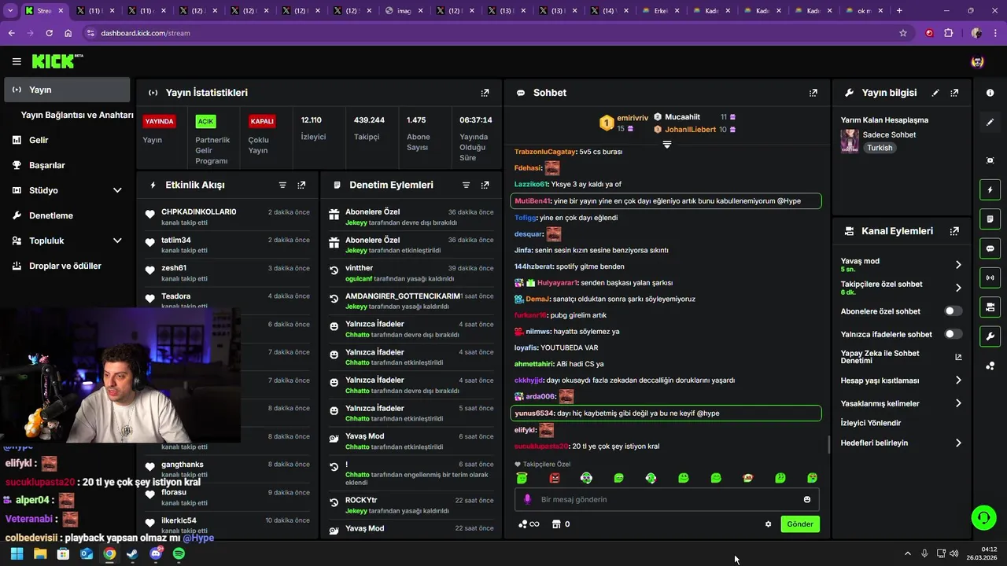Click the chat panel scrollbar
The width and height of the screenshot is (1007, 566).
[x=828, y=446]
